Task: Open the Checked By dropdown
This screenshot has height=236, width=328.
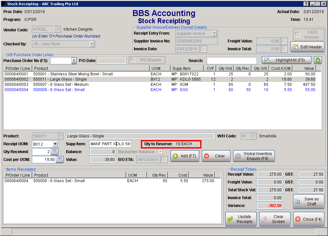Action: click(92, 44)
